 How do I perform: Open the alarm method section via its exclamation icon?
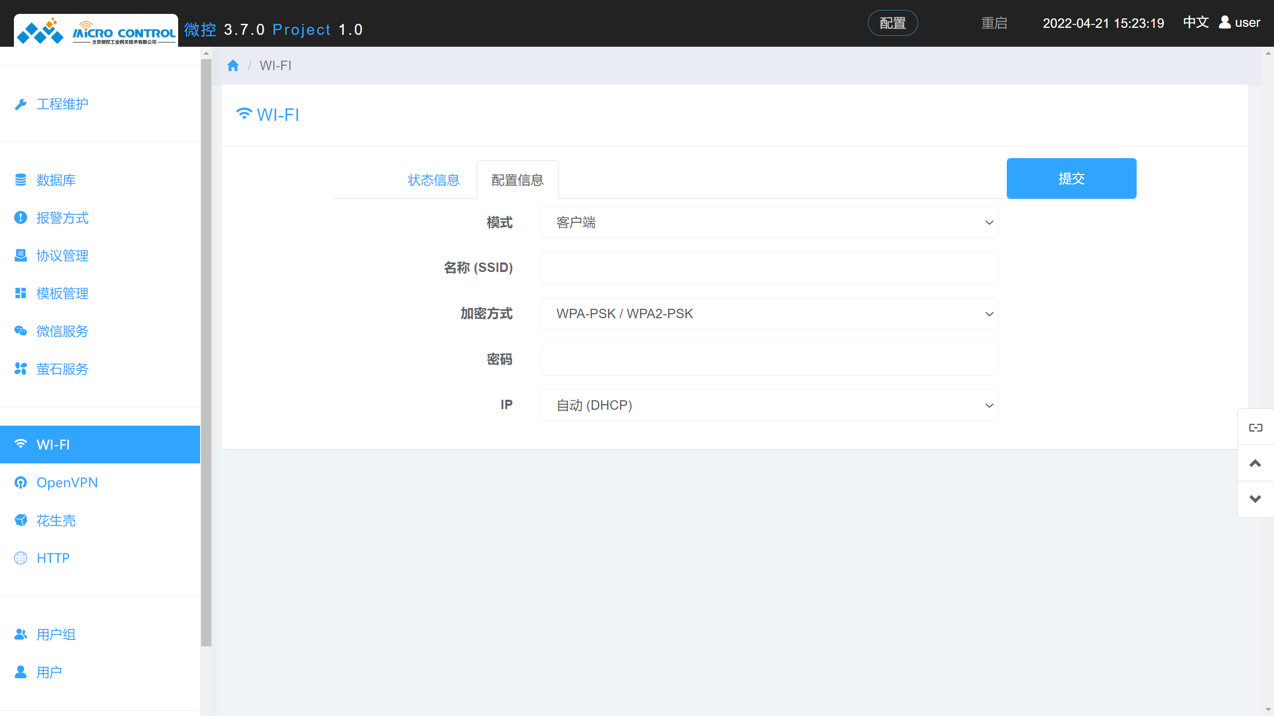pos(20,218)
